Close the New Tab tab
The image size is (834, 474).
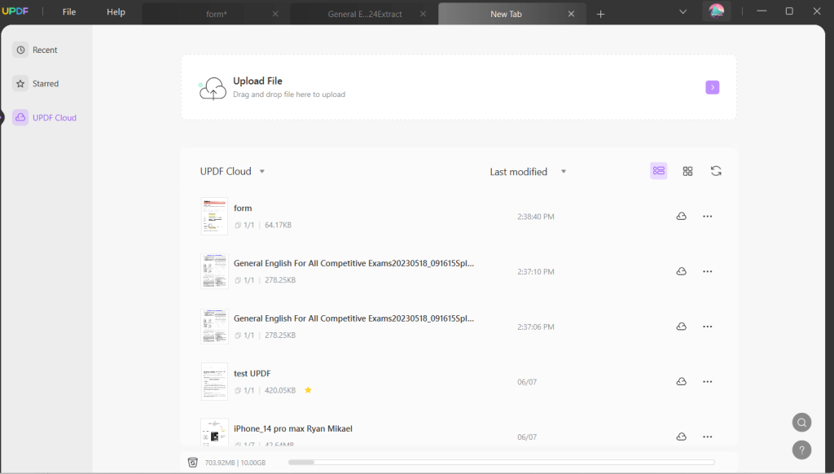tap(571, 14)
